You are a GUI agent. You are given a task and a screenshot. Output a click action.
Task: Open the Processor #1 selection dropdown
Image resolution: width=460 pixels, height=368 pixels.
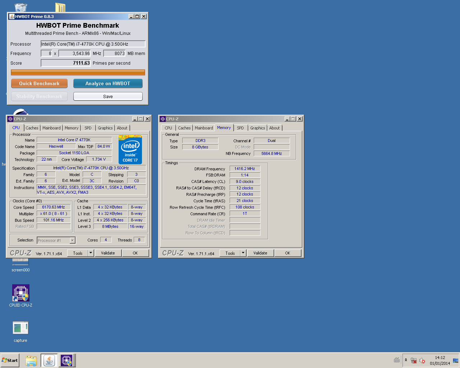56,240
